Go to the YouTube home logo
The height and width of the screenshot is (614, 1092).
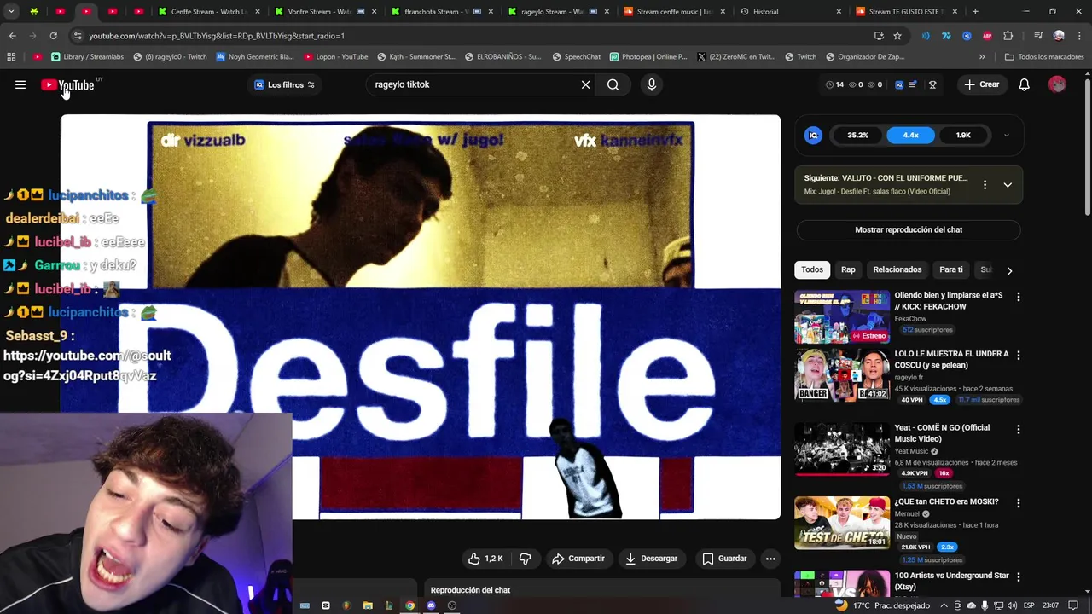(68, 84)
